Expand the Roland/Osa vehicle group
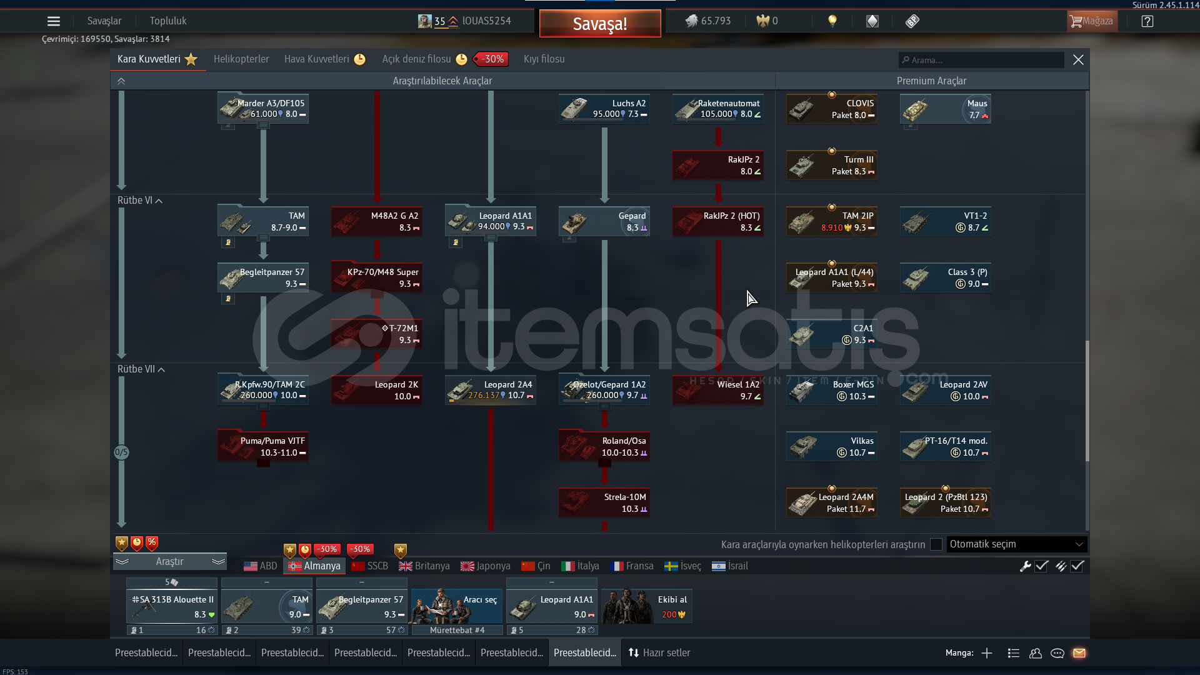The image size is (1200, 675). (604, 463)
